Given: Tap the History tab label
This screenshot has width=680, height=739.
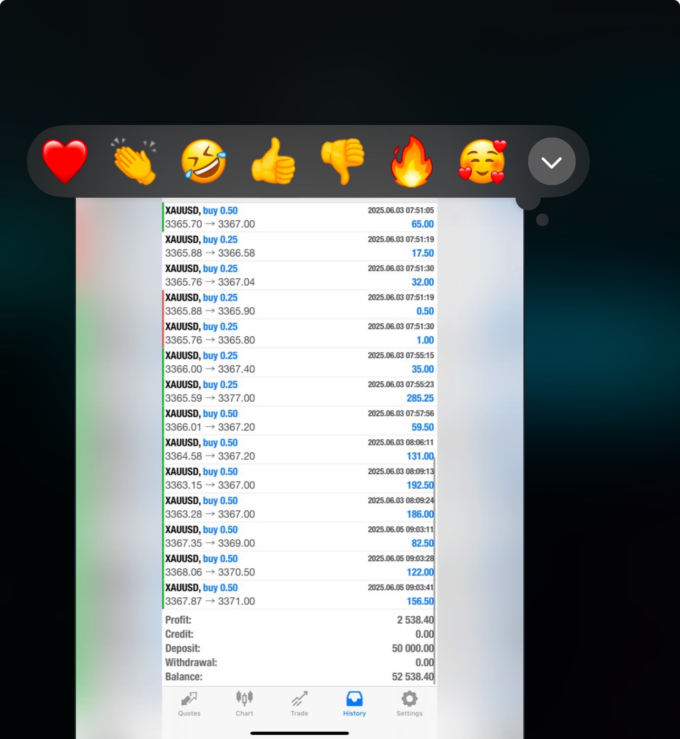Looking at the screenshot, I should (354, 713).
